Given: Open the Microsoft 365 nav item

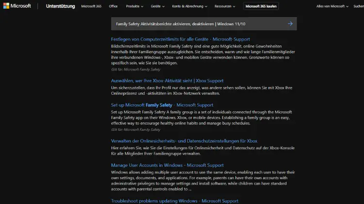Looking at the screenshot, I should [91, 6].
